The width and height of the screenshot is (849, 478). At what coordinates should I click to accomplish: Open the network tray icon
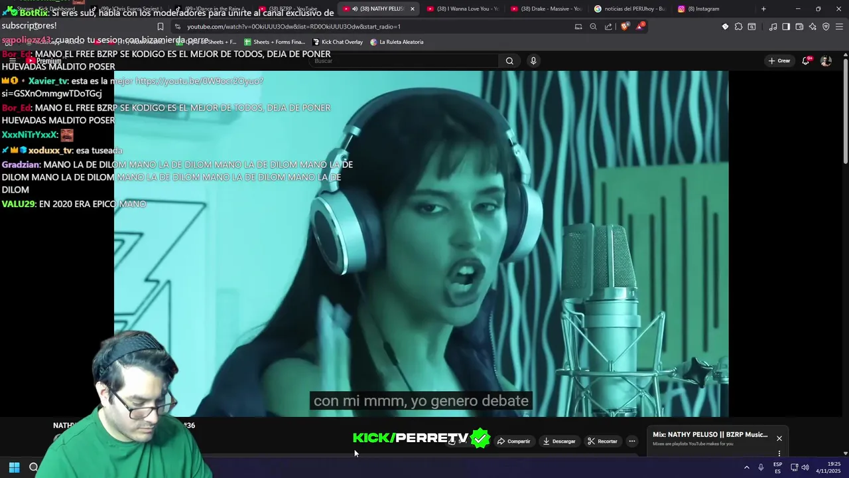coord(794,467)
